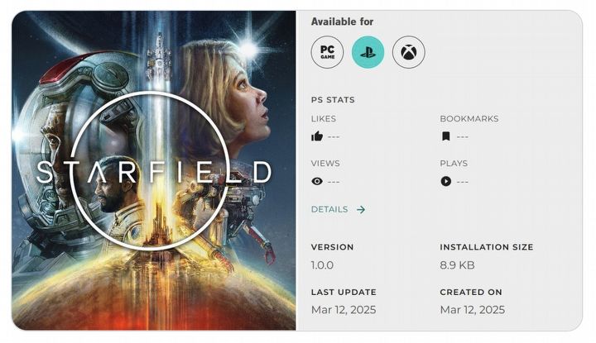Image resolution: width=596 pixels, height=343 pixels.
Task: Click the Created On date value
Action: 472,310
